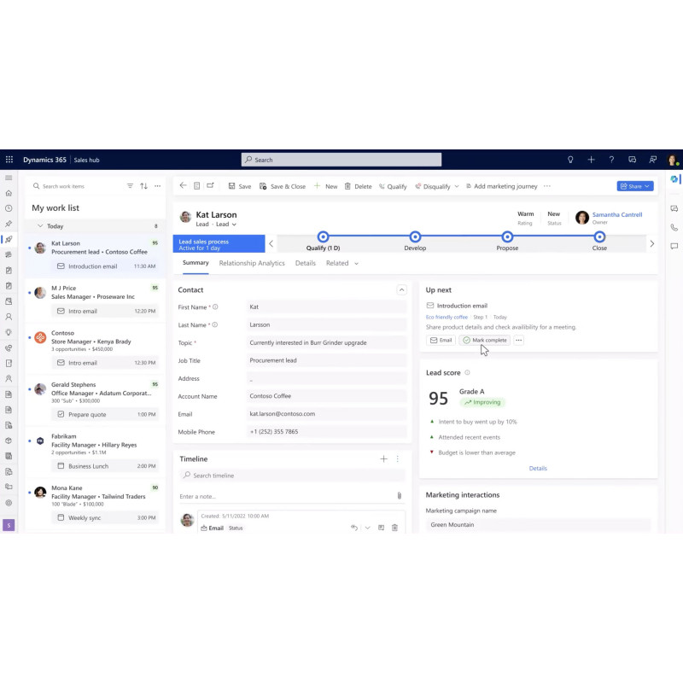Click Delete in the command bar
683x683 pixels.
click(358, 186)
